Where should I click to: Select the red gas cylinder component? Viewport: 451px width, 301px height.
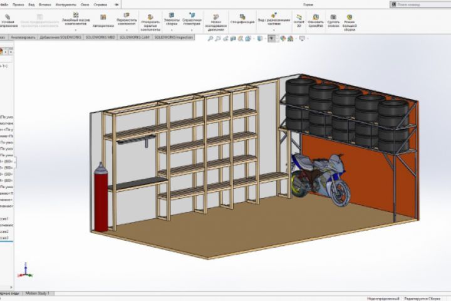tap(101, 198)
